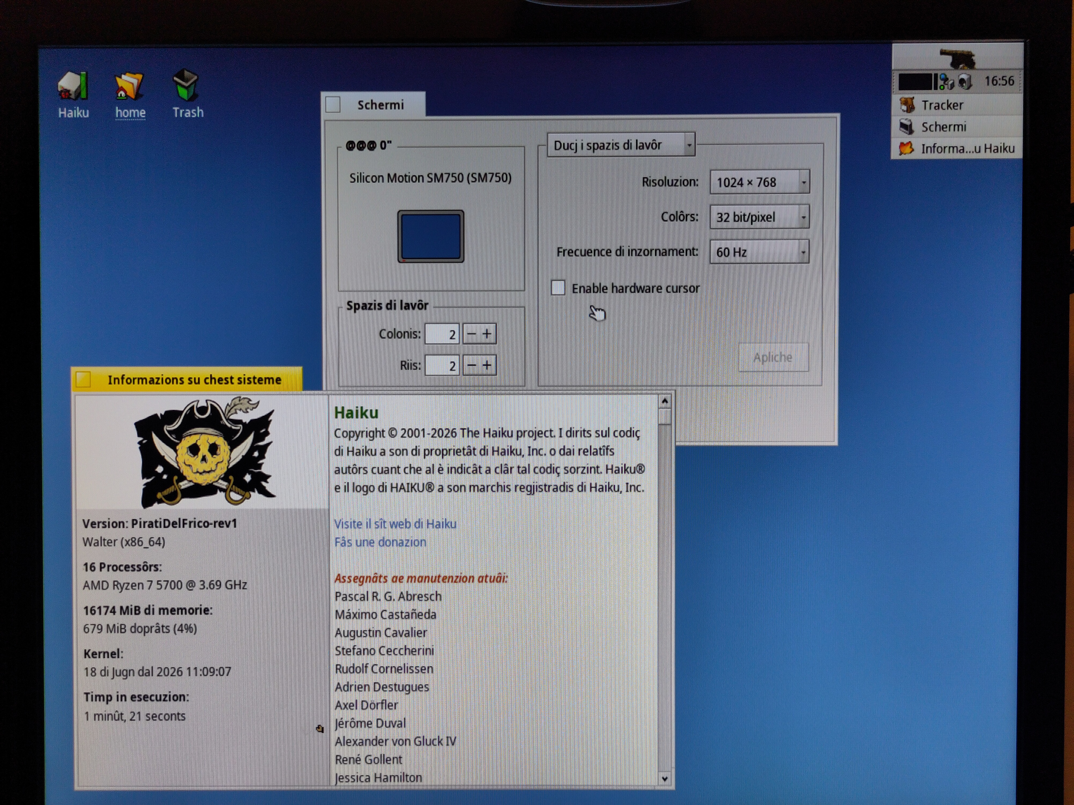Click the Version: PiratiDelFrico-rev1 text
Viewport: 1074px width, 805px height.
[160, 524]
